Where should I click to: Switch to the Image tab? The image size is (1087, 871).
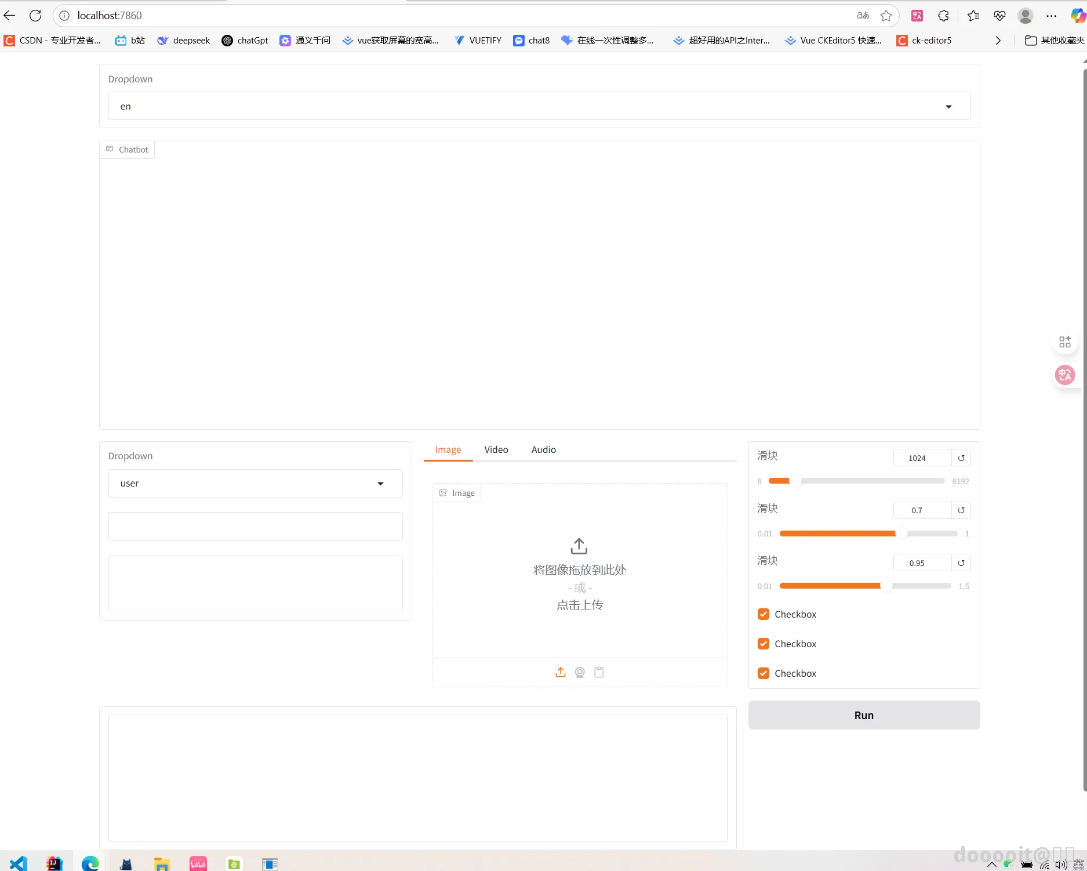tap(448, 449)
